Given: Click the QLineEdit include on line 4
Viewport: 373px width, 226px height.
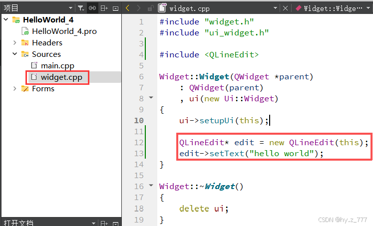Looking at the screenshot, I should pos(232,55).
